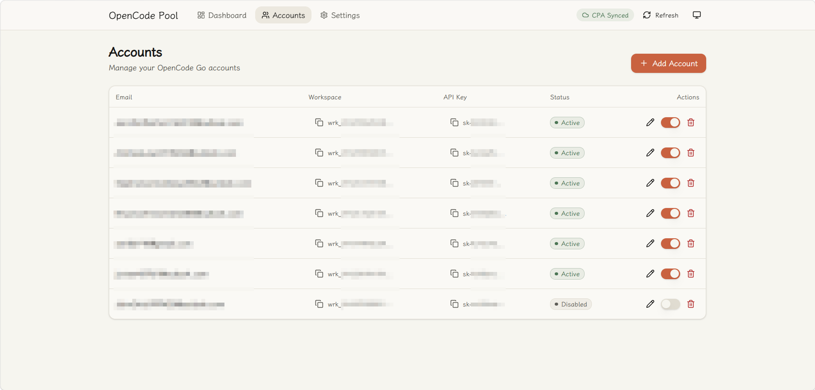Edit the first account with pencil icon

point(650,122)
